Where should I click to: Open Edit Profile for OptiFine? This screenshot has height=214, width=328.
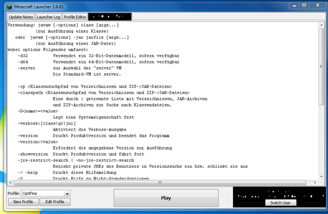click(x=55, y=202)
